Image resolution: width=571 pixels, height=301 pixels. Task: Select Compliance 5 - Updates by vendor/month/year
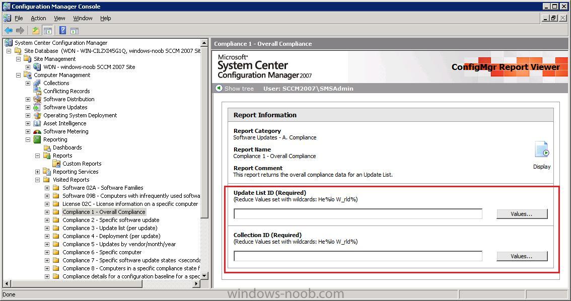(x=119, y=244)
